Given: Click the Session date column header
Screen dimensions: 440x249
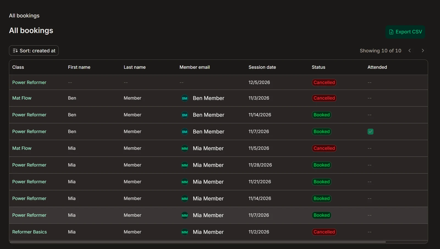Looking at the screenshot, I should (x=262, y=67).
